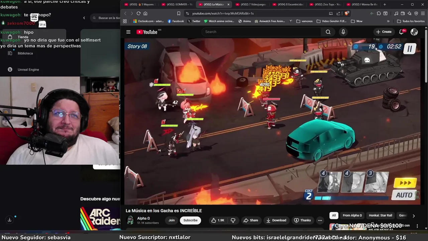Open the Aniwatch Free Anime bookmark
Image resolution: width=428 pixels, height=241 pixels.
[x=270, y=21]
